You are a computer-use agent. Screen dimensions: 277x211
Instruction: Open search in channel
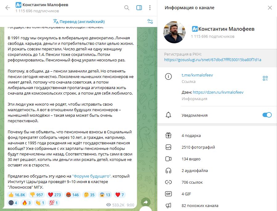coord(127,8)
